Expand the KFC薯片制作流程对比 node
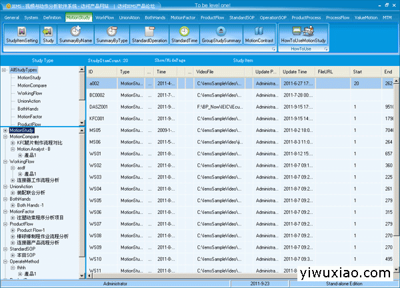The height and width of the screenshot is (288, 400). point(13,143)
